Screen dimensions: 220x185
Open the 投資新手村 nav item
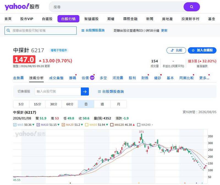click(190, 19)
